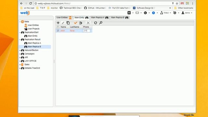Expand the AIR tree node
Viewport: 208px width, 117px height.
pyautogui.click(x=20, y=58)
